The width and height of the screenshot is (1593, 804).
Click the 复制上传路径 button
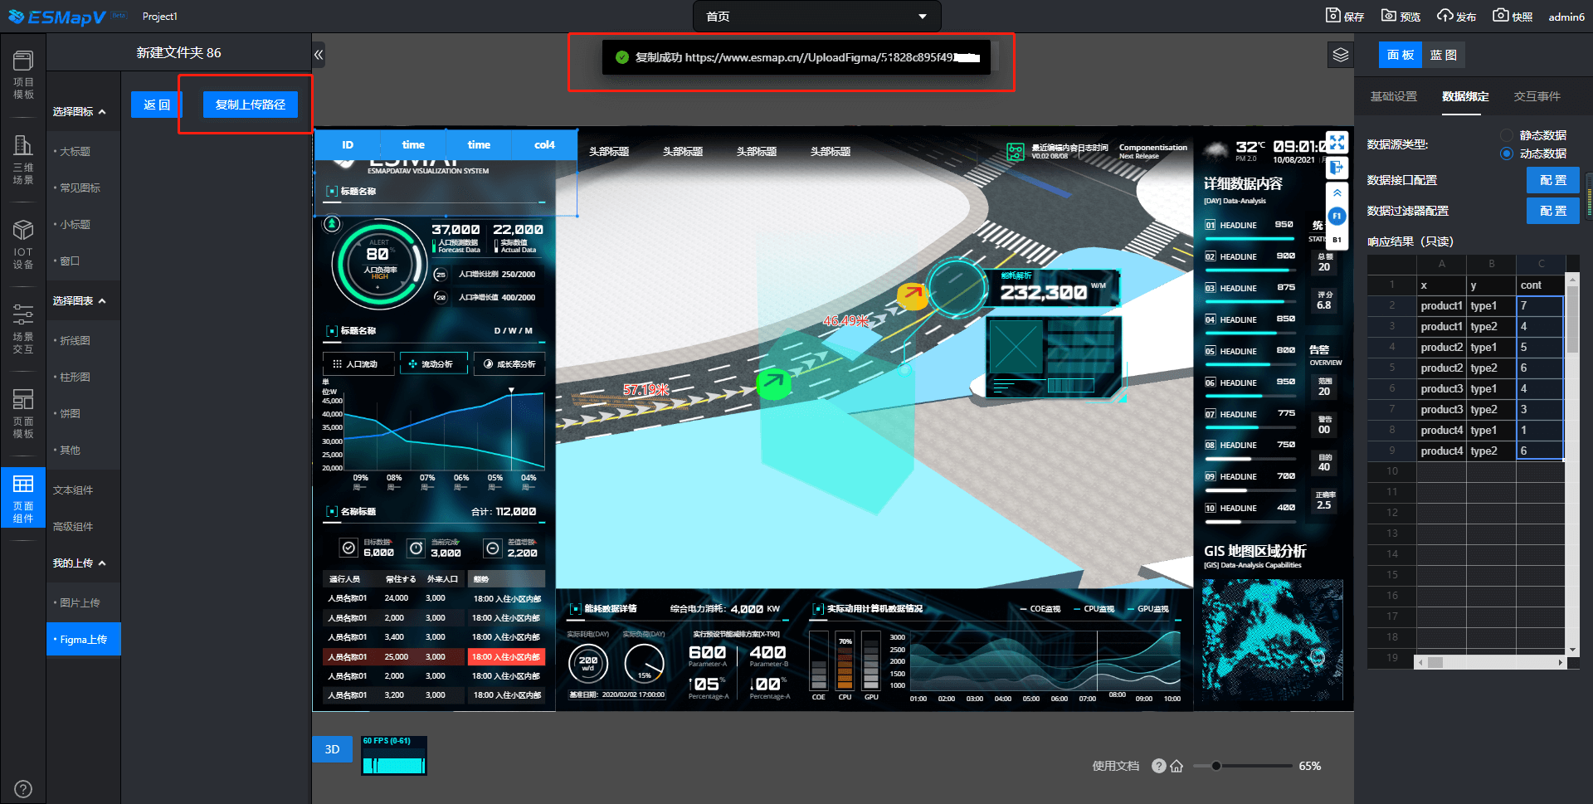coord(250,105)
